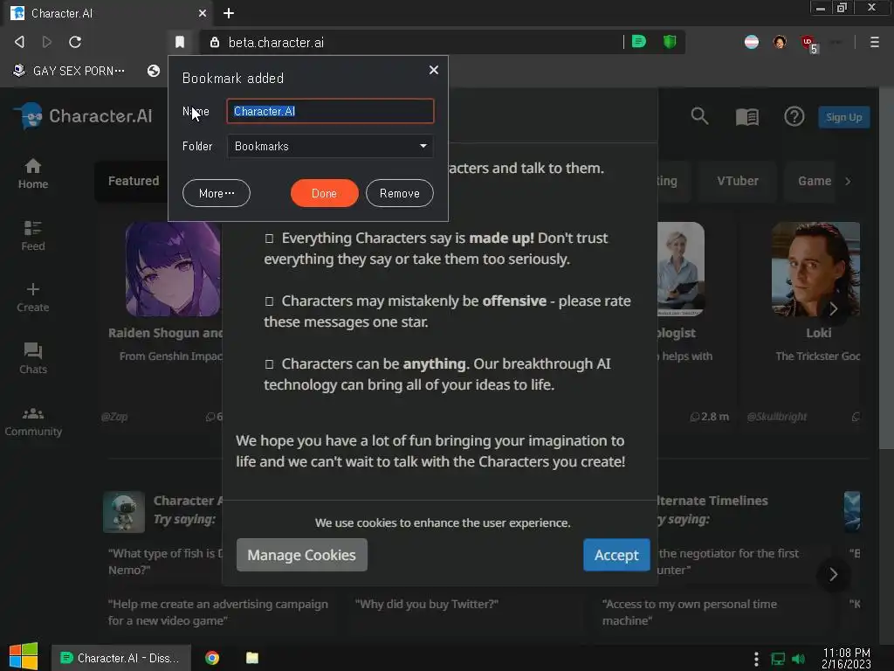Click the Character.AI taskbar window button
This screenshot has width=894, height=671.
click(120, 658)
